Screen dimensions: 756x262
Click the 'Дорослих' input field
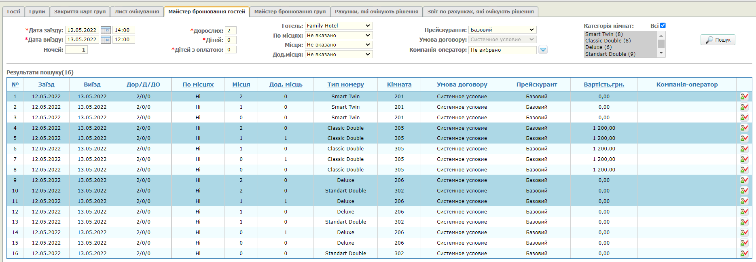(231, 31)
